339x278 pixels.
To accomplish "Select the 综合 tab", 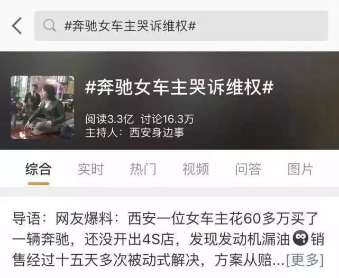I will pyautogui.click(x=39, y=169).
